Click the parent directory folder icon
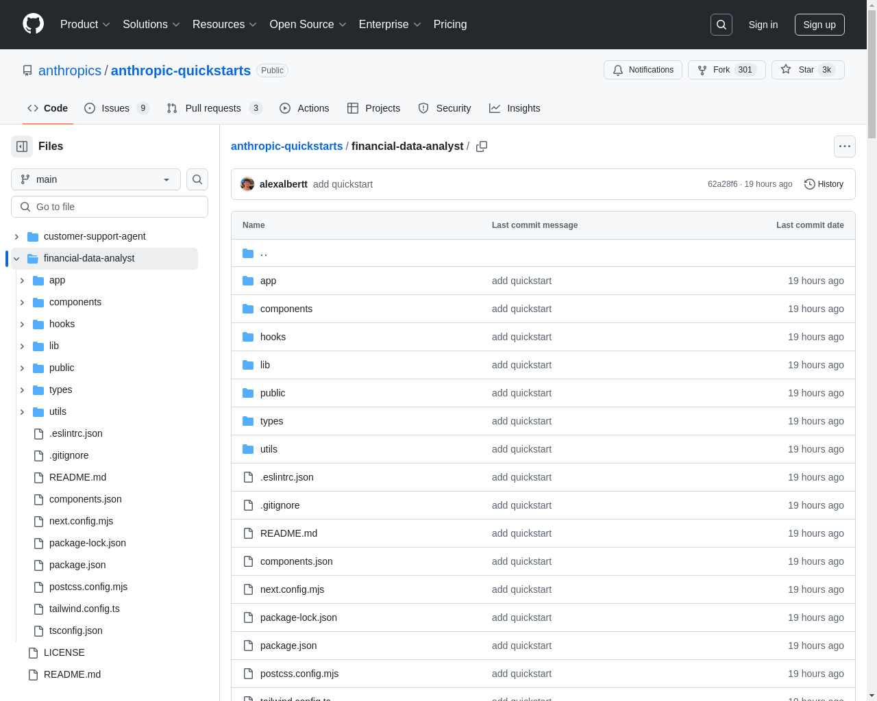Image resolution: width=877 pixels, height=701 pixels. [x=248, y=253]
